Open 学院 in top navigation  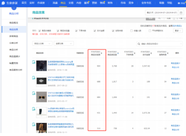tap(169, 3)
